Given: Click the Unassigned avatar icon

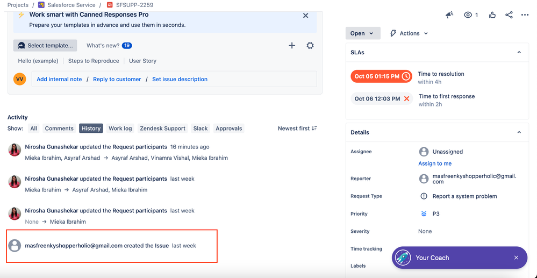Looking at the screenshot, I should click(x=424, y=152).
